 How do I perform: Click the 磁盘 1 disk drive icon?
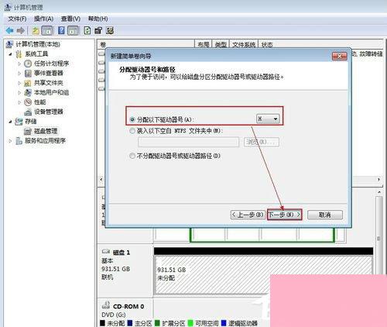point(106,252)
